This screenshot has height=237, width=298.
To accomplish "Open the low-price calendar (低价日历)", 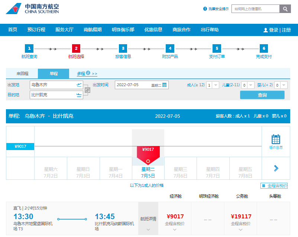I will pos(276,142).
